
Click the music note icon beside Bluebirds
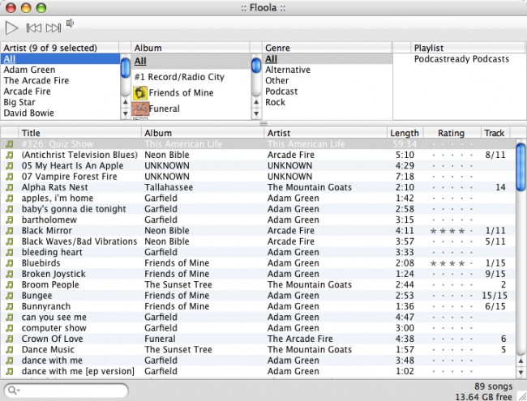click(10, 263)
